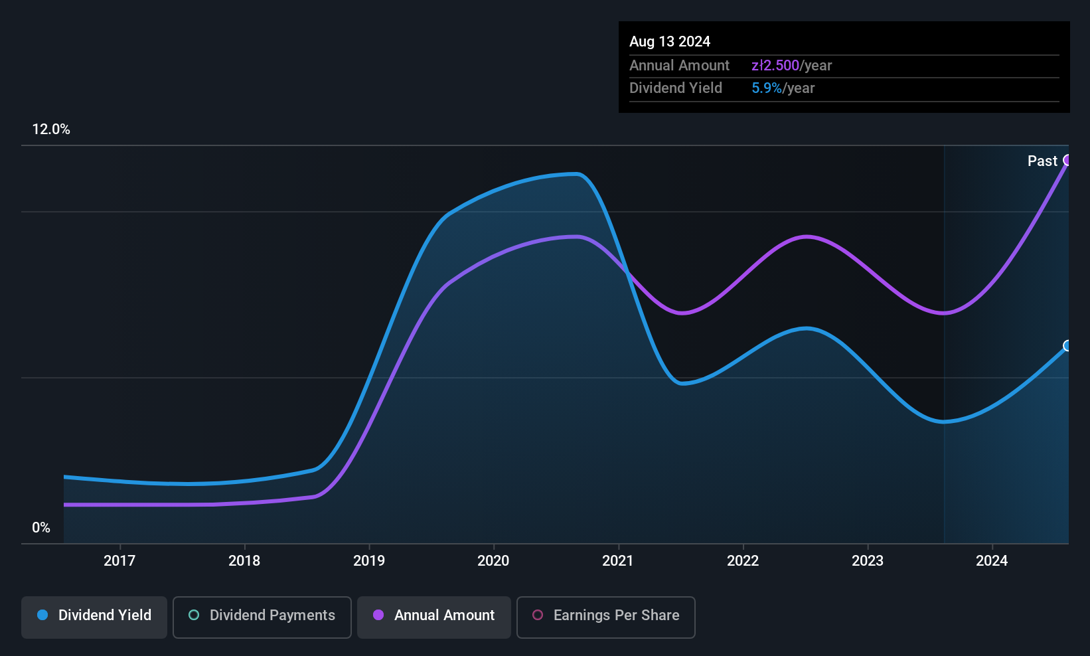Screen dimensions: 1090x656
Task: Click the purple Annual Amount legend dot
Action: point(378,615)
